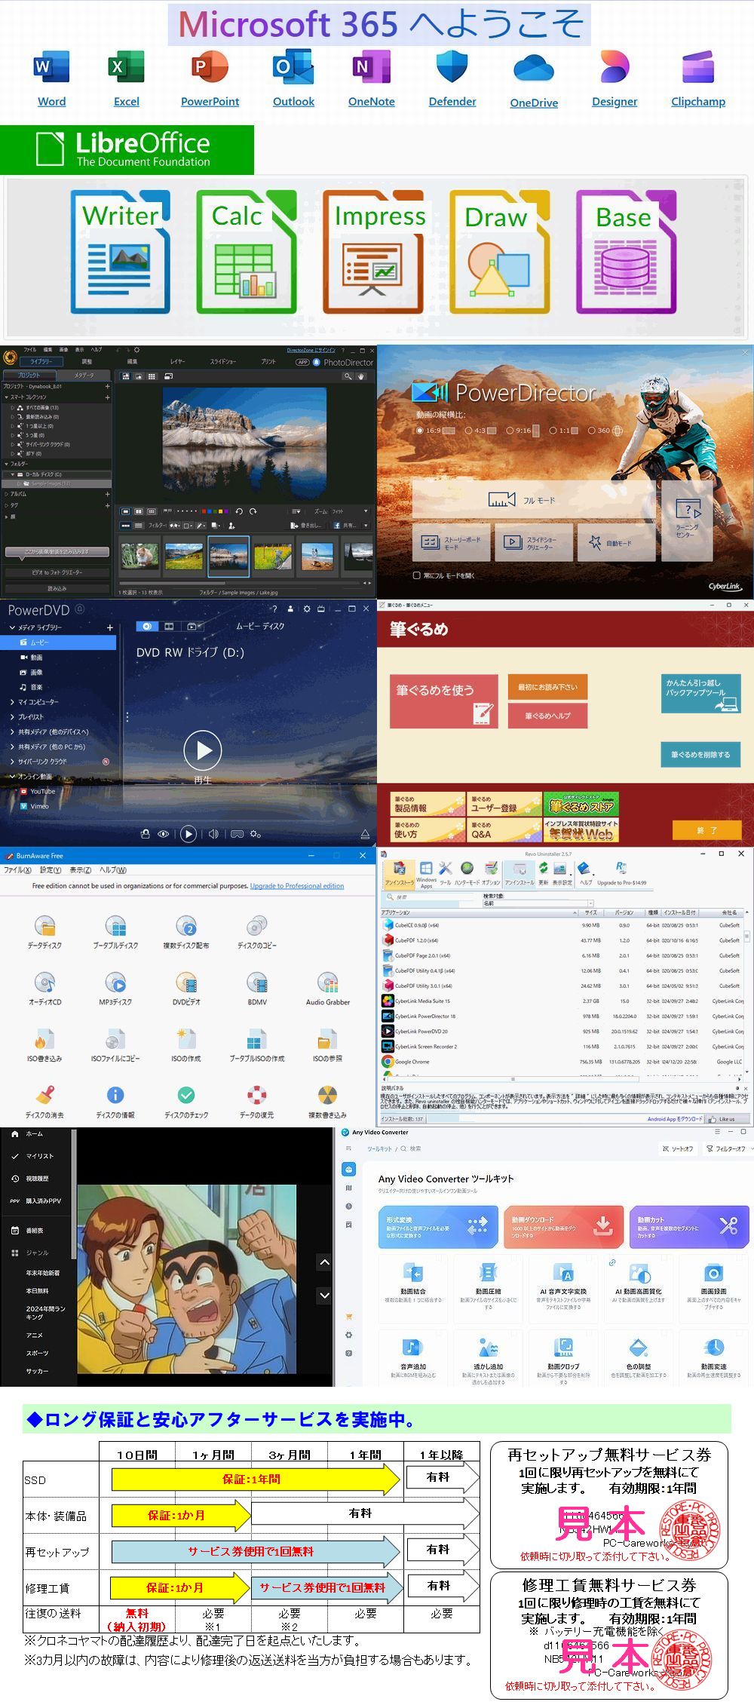
Task: Open the Excel app icon
Action: tap(126, 68)
